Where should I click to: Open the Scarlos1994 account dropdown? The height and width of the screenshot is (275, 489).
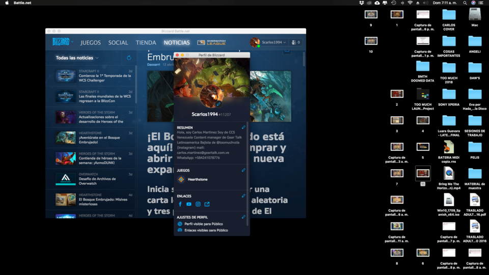point(274,42)
